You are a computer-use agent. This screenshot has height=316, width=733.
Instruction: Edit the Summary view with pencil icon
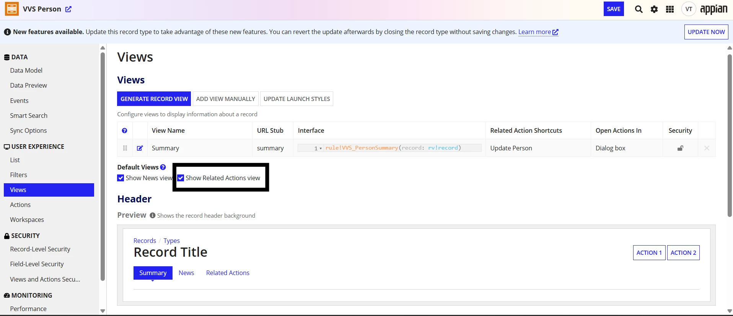140,148
